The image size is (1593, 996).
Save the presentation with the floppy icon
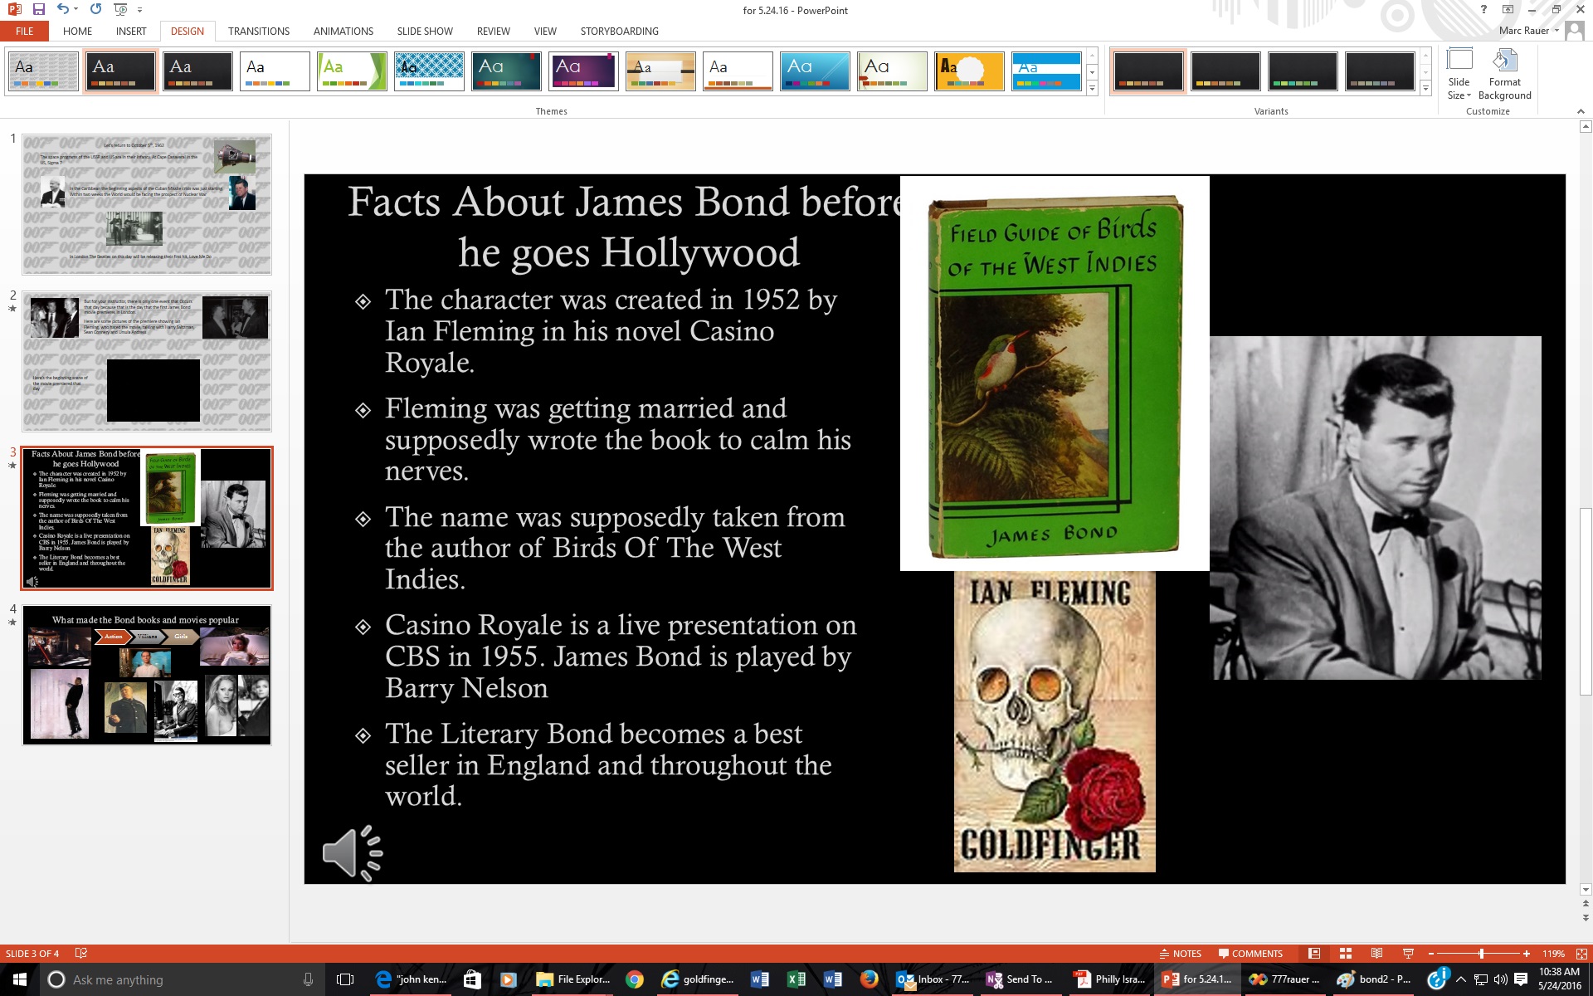pyautogui.click(x=38, y=9)
